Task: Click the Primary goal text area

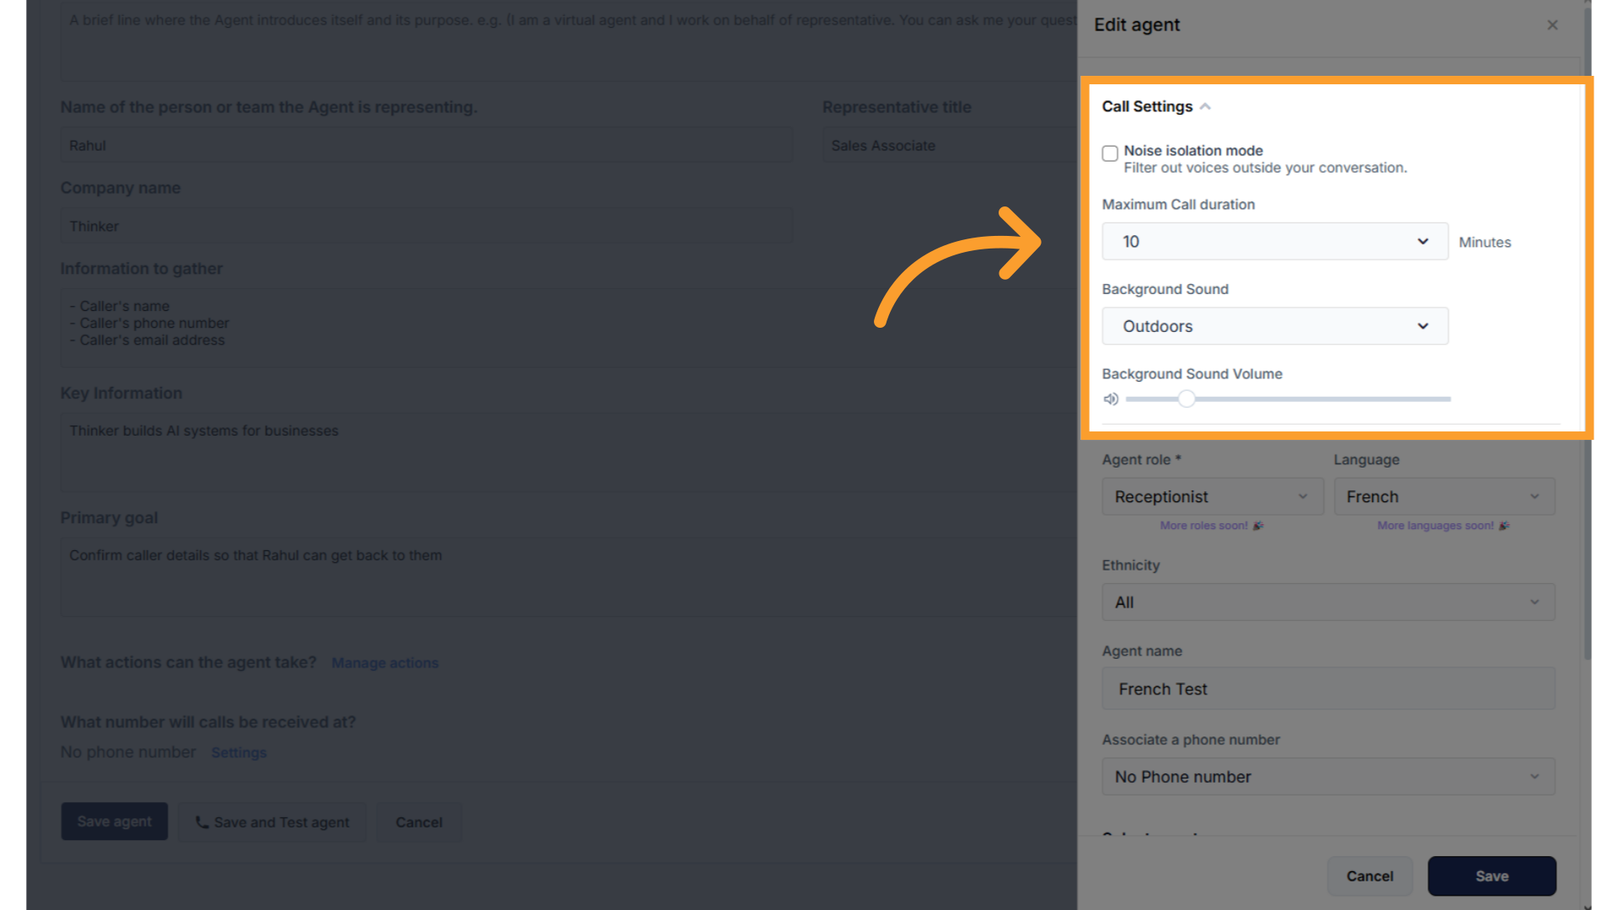Action: pos(568,576)
